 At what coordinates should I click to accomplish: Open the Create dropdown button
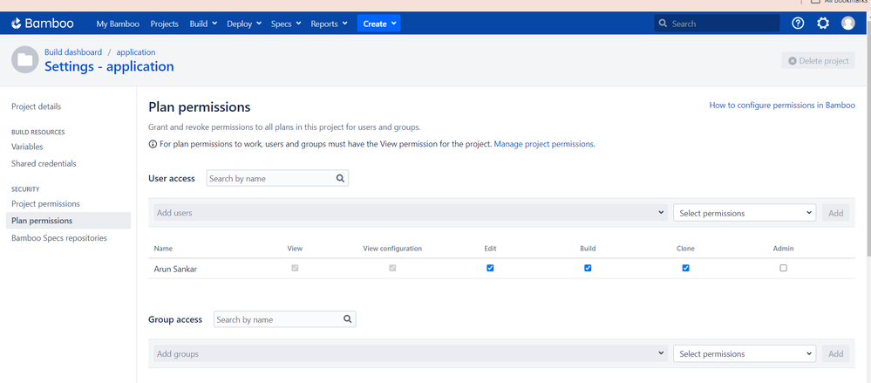tap(379, 24)
